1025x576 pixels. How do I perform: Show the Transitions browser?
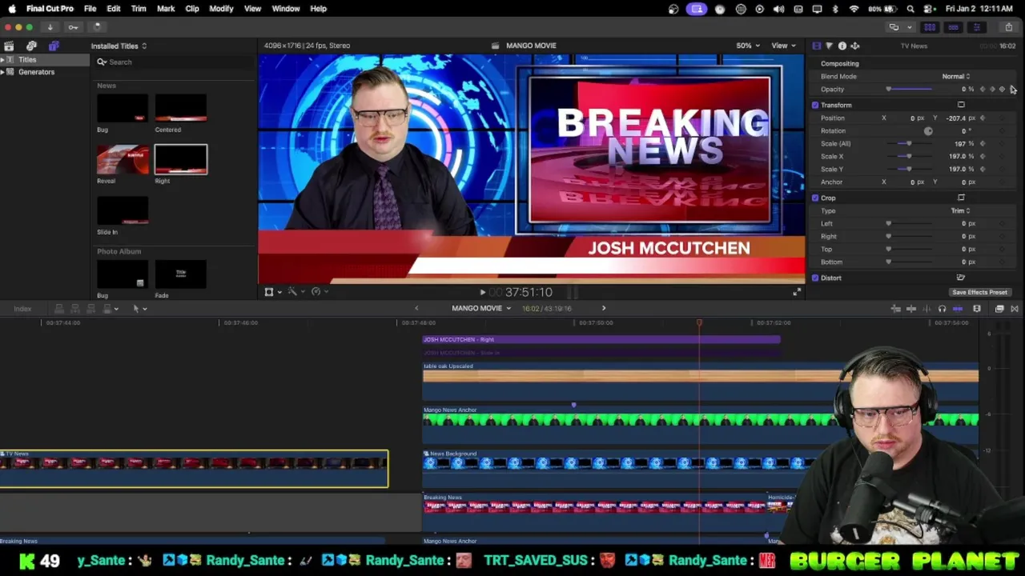pyautogui.click(x=1015, y=309)
